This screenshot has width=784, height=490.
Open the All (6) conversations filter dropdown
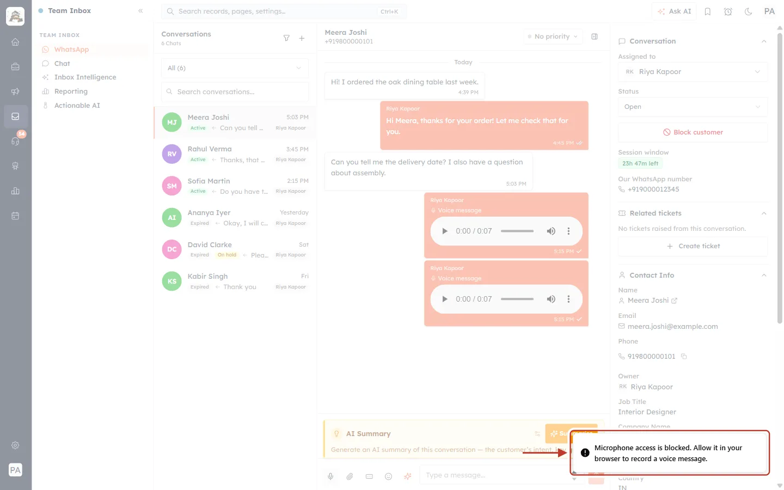[x=235, y=68]
